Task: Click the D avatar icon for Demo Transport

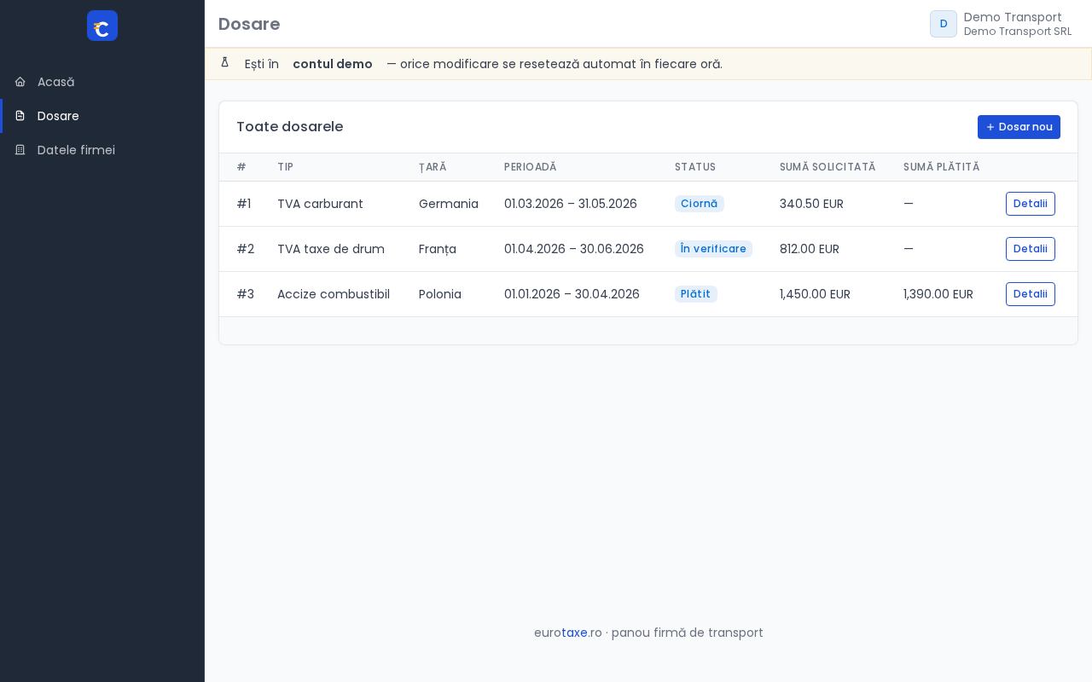Action: 944,24
